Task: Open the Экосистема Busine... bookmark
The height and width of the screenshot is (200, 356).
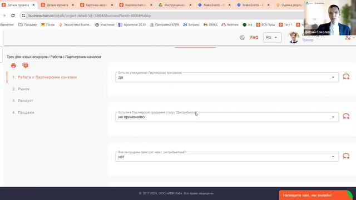Action: 75,24
